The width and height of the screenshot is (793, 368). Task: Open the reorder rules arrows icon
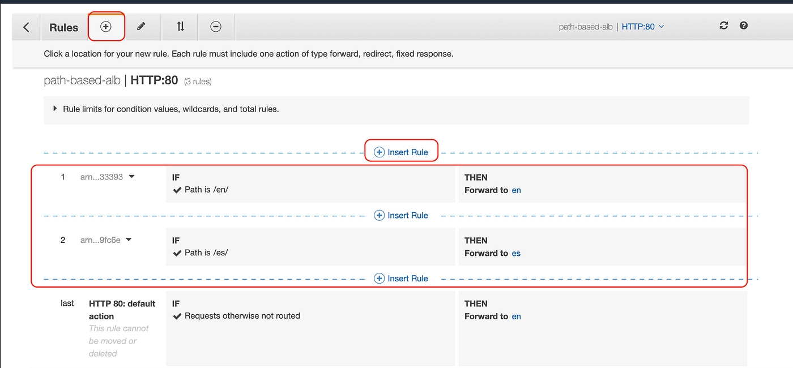180,27
